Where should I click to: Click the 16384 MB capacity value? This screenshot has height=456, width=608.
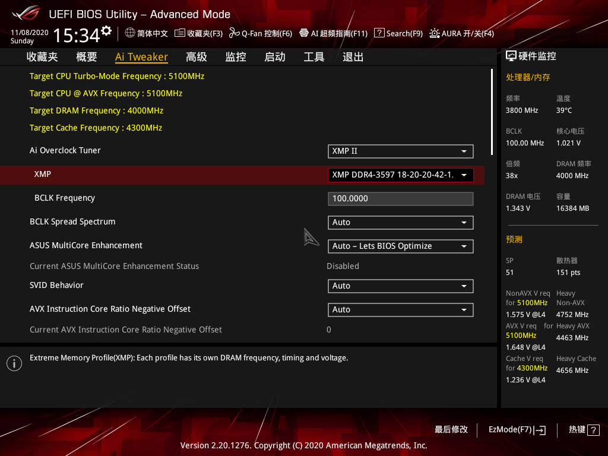pyautogui.click(x=573, y=208)
